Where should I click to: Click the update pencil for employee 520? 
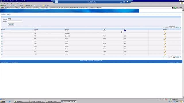(165, 52)
